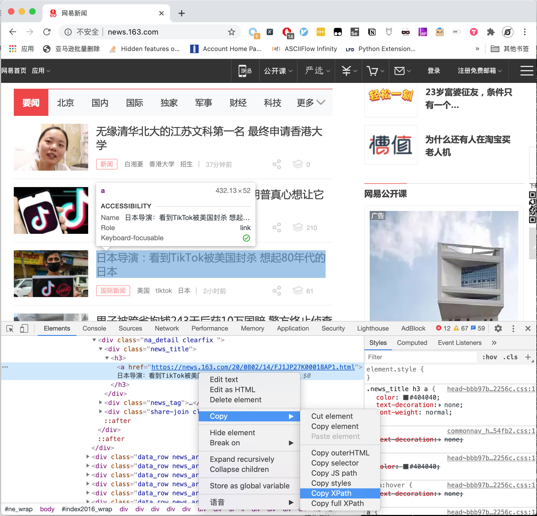Click share icon for TikTok Japan article
Screen dimensions: 537x516
click(277, 291)
